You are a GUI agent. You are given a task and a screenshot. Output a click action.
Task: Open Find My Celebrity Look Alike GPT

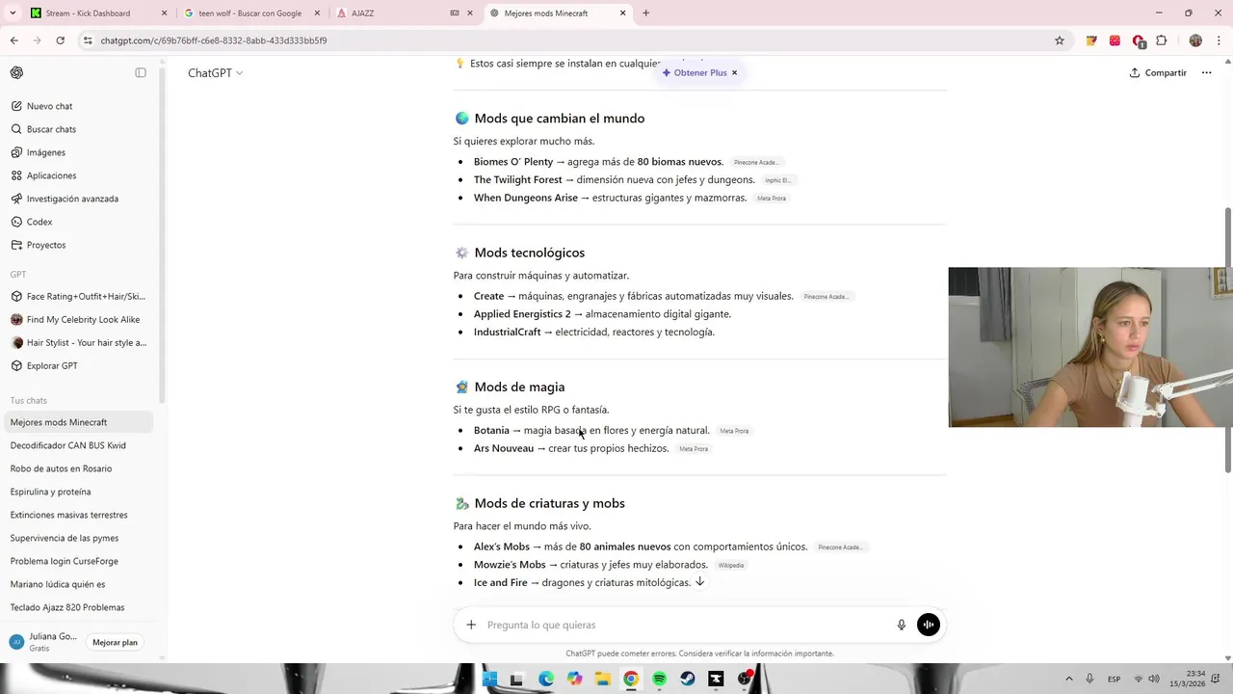click(x=80, y=320)
